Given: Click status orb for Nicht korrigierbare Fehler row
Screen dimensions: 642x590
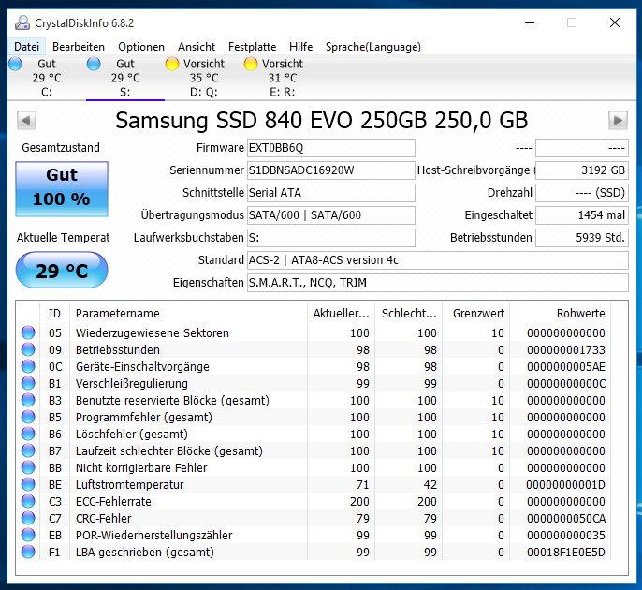Looking at the screenshot, I should click(28, 467).
